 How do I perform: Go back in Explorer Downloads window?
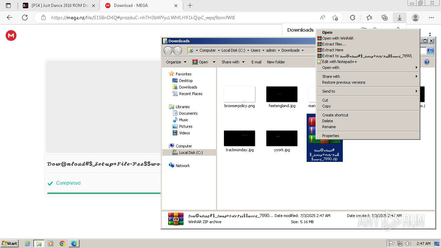coord(168,51)
